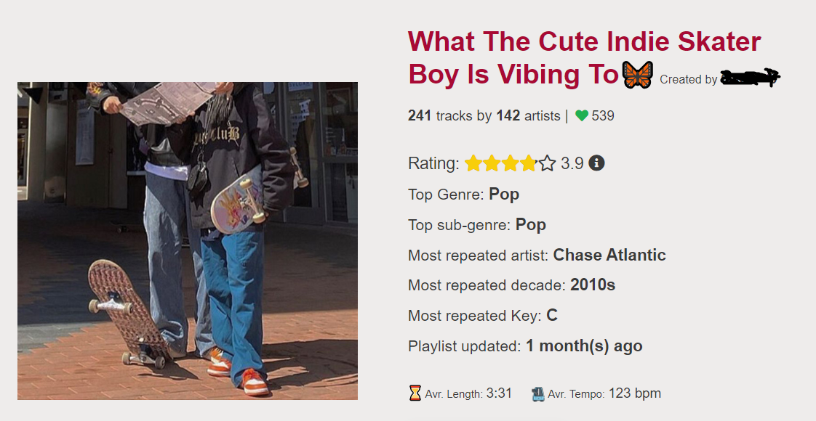Click the 539 likes number
This screenshot has width=816, height=421.
click(x=603, y=115)
